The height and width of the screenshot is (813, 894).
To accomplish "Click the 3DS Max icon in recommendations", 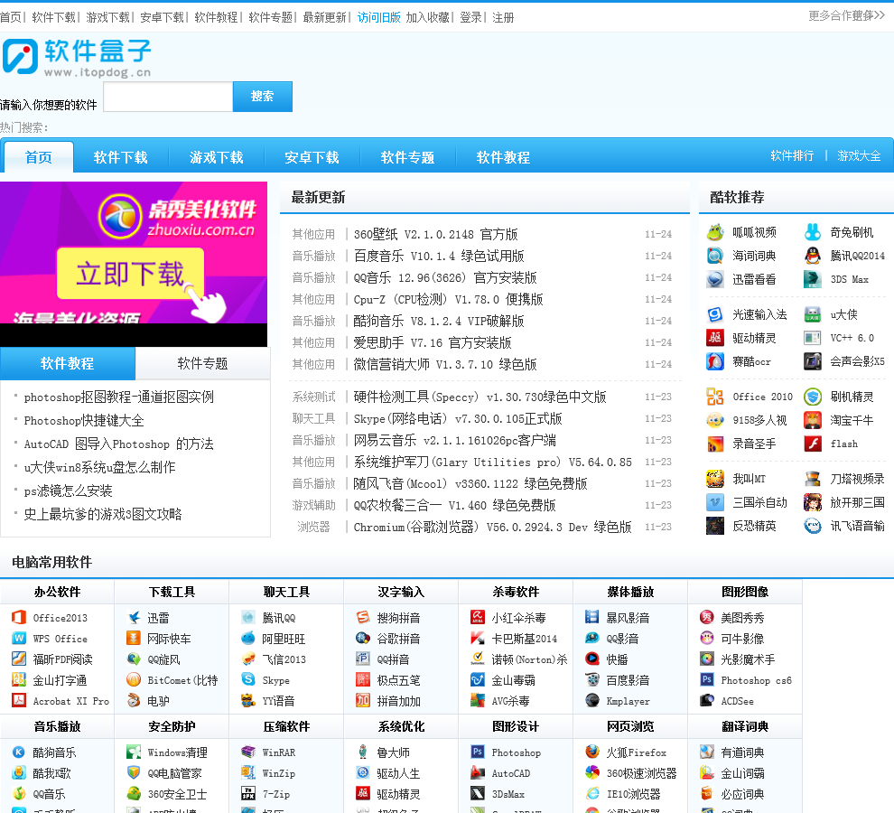I will tap(813, 279).
